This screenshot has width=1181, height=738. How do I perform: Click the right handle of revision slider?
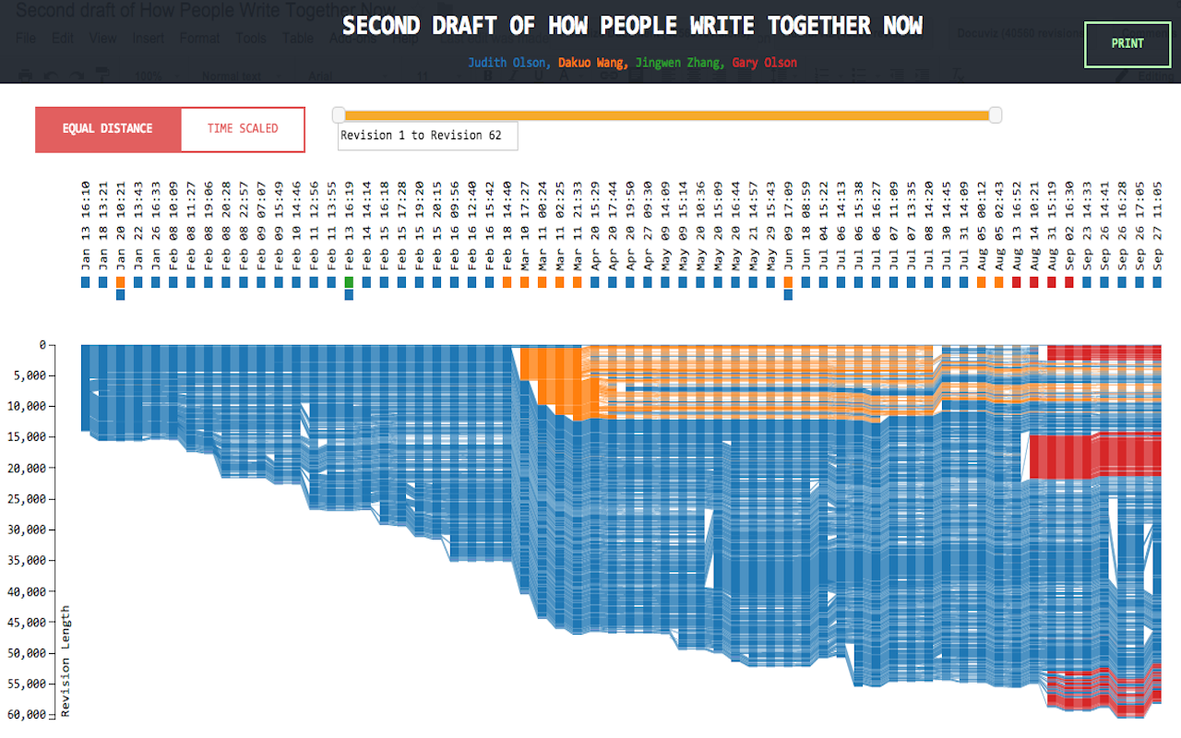tap(995, 114)
